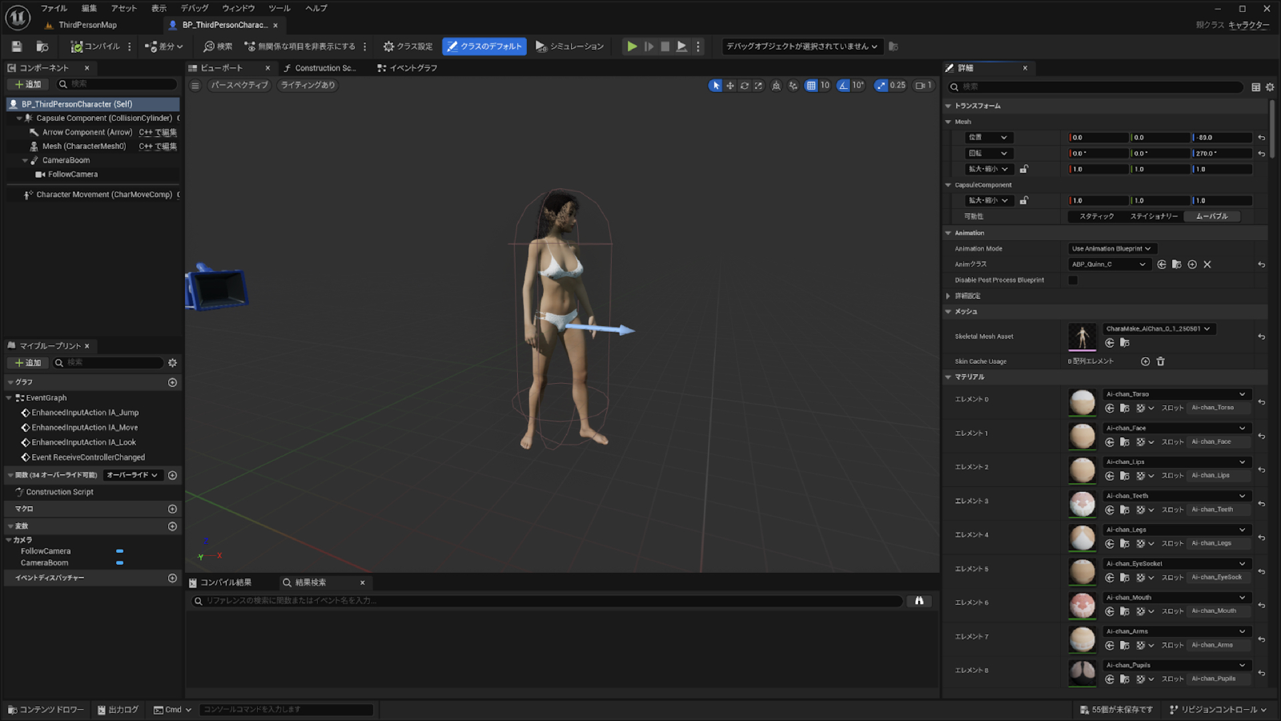This screenshot has height=721, width=1281.
Task: Check Disable Post Process Blueprint checkbox
Action: 1073,280
